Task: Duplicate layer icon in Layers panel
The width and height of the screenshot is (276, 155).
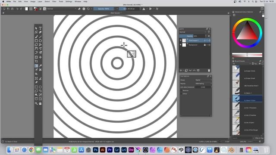Action: click(186, 71)
